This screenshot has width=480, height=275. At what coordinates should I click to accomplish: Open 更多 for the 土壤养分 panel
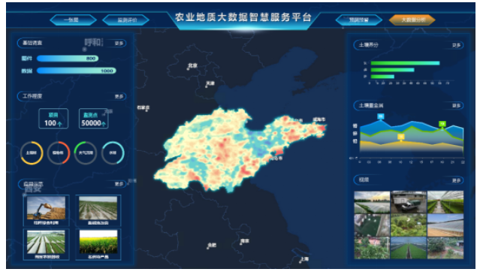tap(457, 45)
